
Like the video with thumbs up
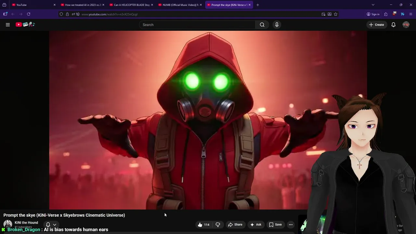[200, 225]
